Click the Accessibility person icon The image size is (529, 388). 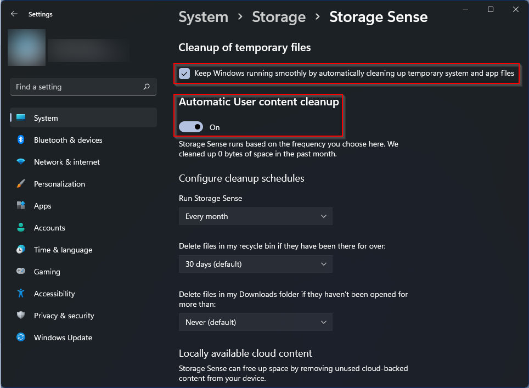(21, 294)
